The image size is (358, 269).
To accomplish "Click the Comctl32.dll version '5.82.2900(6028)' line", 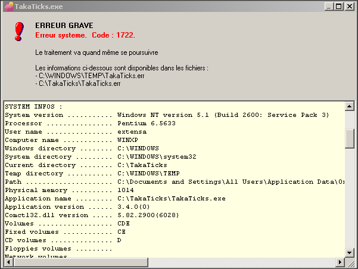I will click(x=92, y=215).
